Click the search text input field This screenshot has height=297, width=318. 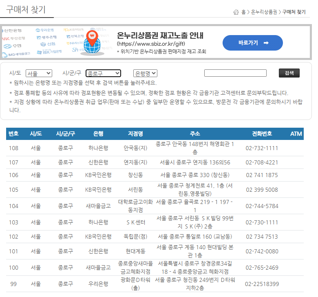235,73
